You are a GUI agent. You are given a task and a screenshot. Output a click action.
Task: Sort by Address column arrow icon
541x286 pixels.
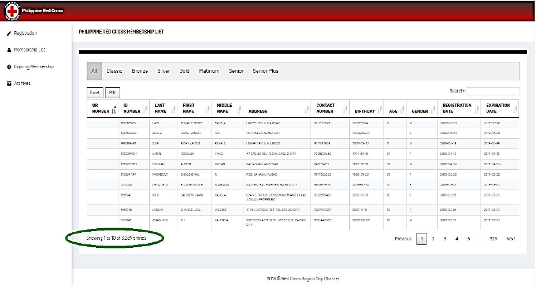[307, 110]
